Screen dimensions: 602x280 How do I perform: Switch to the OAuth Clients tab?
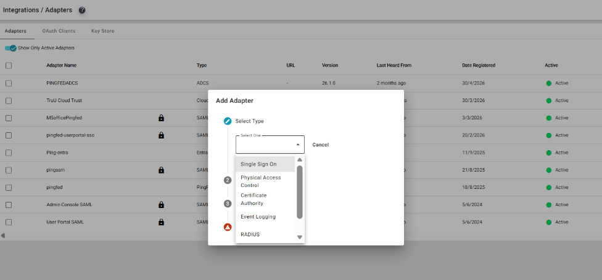[59, 31]
